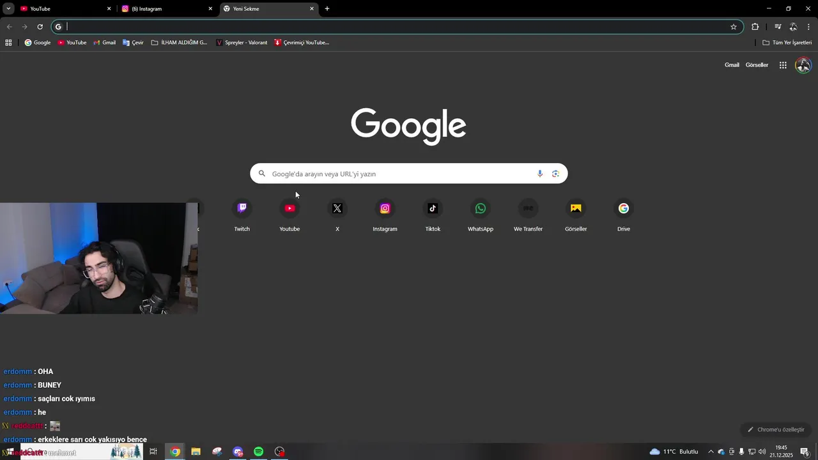The image size is (818, 460).
Task: Open the X shortcut tile
Action: [x=337, y=215]
